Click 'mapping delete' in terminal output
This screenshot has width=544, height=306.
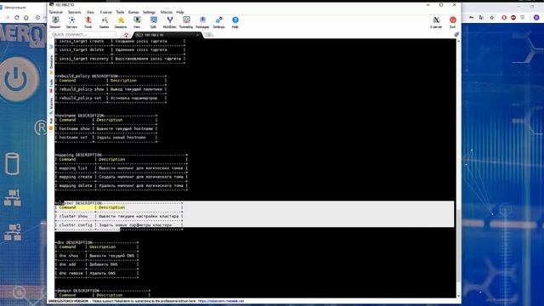76,185
